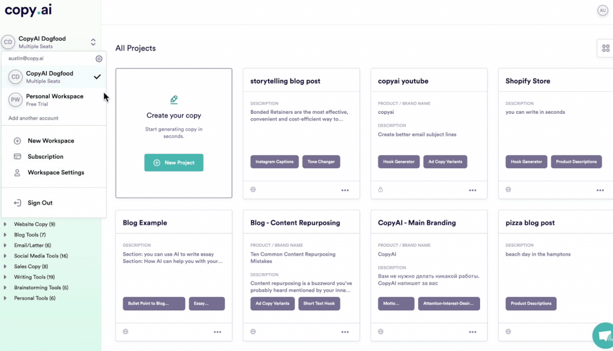This screenshot has height=351, width=613.
Task: Switch to Personal Workspace
Action: pos(54,100)
